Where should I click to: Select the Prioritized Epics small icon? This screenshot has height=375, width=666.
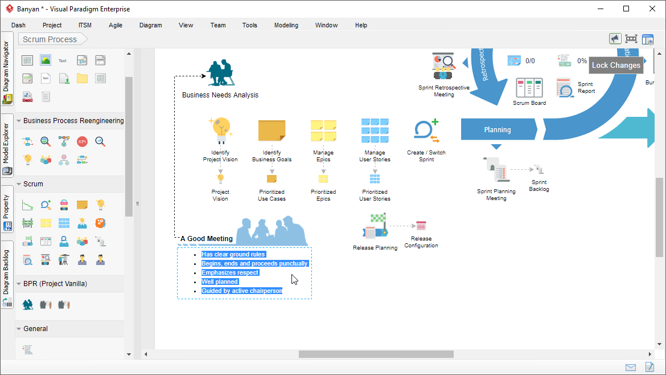pyautogui.click(x=323, y=179)
